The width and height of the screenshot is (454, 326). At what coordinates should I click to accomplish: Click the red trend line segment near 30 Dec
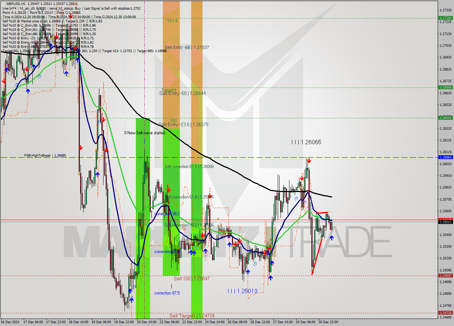[x=317, y=256]
